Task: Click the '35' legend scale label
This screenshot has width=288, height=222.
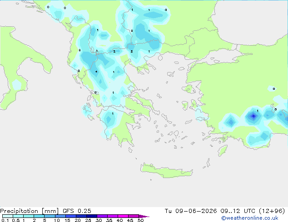Action: coord(109,220)
